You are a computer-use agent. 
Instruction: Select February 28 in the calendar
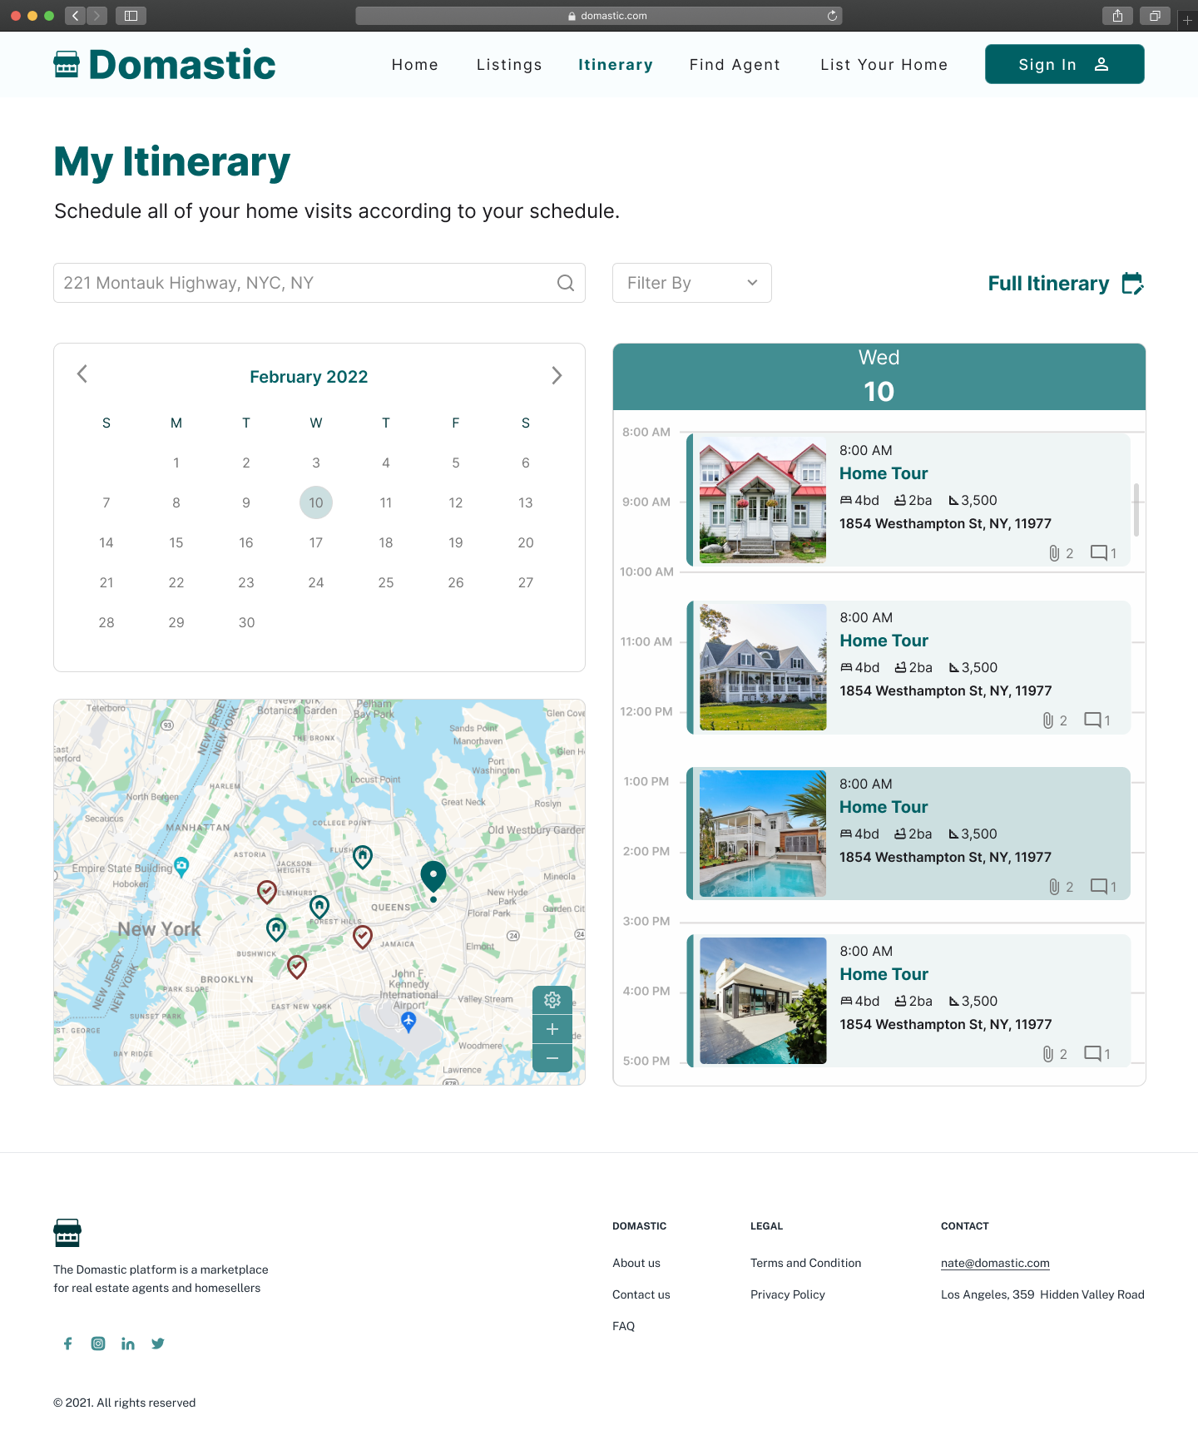point(106,622)
